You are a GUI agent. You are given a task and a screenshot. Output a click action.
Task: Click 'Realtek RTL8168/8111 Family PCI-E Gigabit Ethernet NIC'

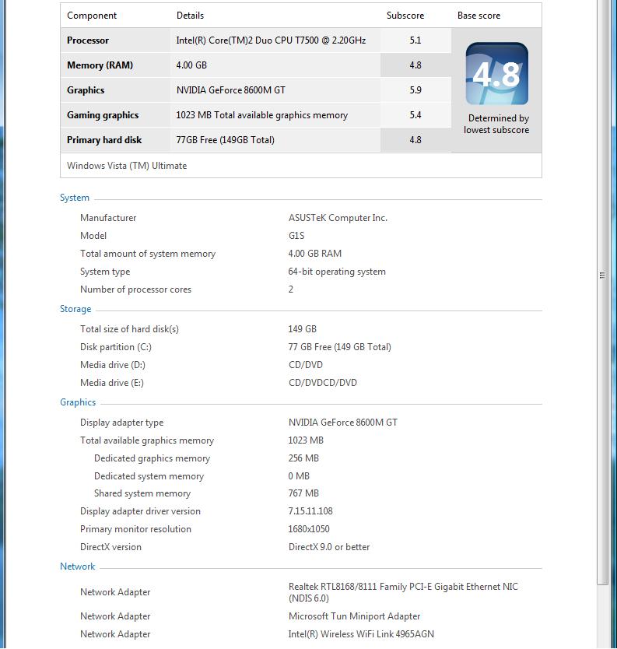pyautogui.click(x=403, y=587)
